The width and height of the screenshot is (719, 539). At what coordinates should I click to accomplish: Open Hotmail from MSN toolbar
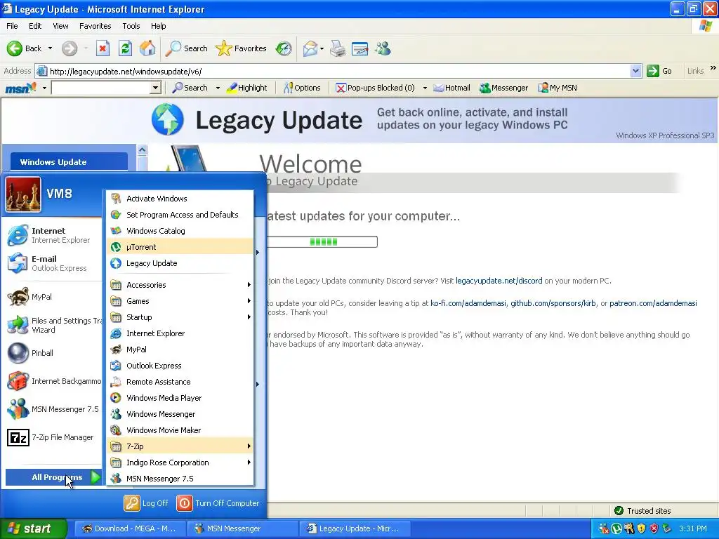pyautogui.click(x=451, y=88)
